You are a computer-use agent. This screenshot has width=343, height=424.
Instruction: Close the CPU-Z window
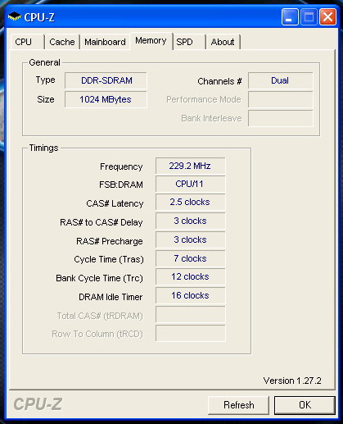[327, 17]
